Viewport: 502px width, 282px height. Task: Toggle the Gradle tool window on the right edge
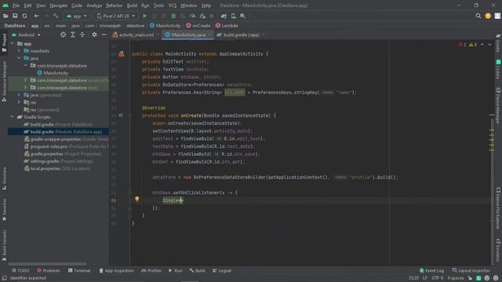click(498, 43)
